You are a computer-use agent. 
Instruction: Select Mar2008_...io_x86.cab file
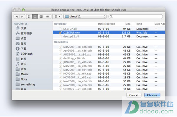tap(109, 66)
